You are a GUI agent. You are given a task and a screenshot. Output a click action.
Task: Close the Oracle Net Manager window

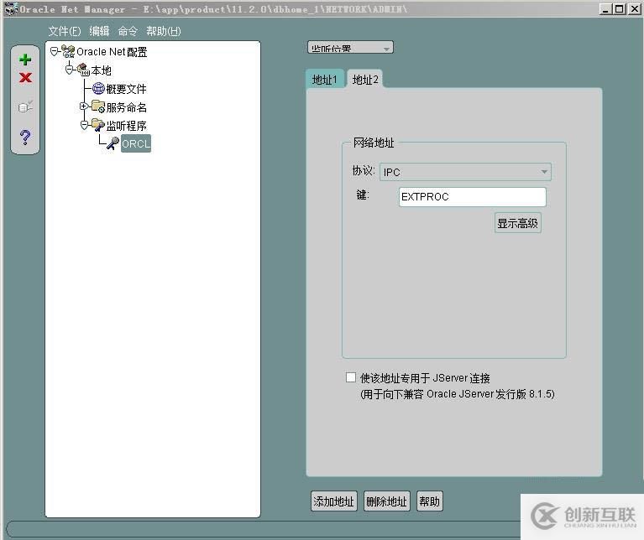click(634, 8)
